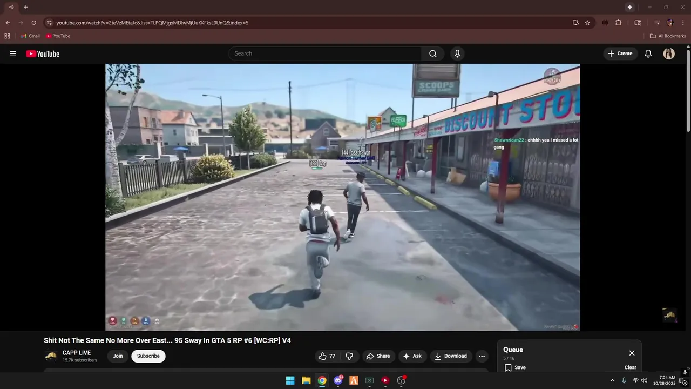Reload the current YouTube page
This screenshot has height=389, width=691.
pyautogui.click(x=33, y=23)
